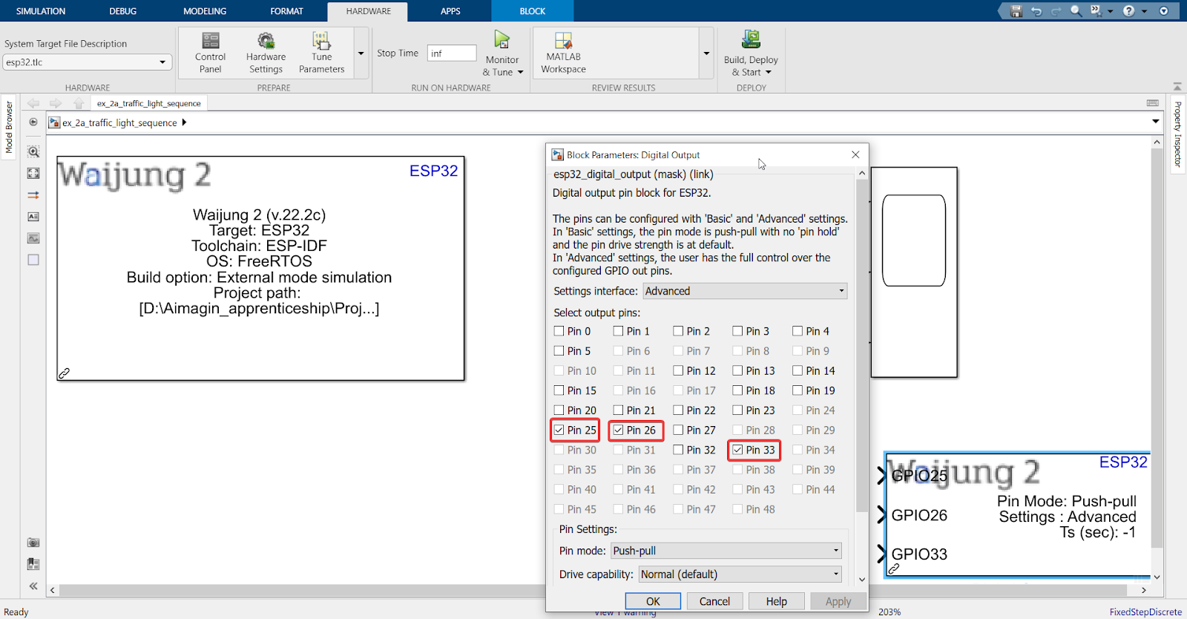Click the keyboard icon at canvas top right
Screen dimensions: 1187x619
[x=1152, y=103]
